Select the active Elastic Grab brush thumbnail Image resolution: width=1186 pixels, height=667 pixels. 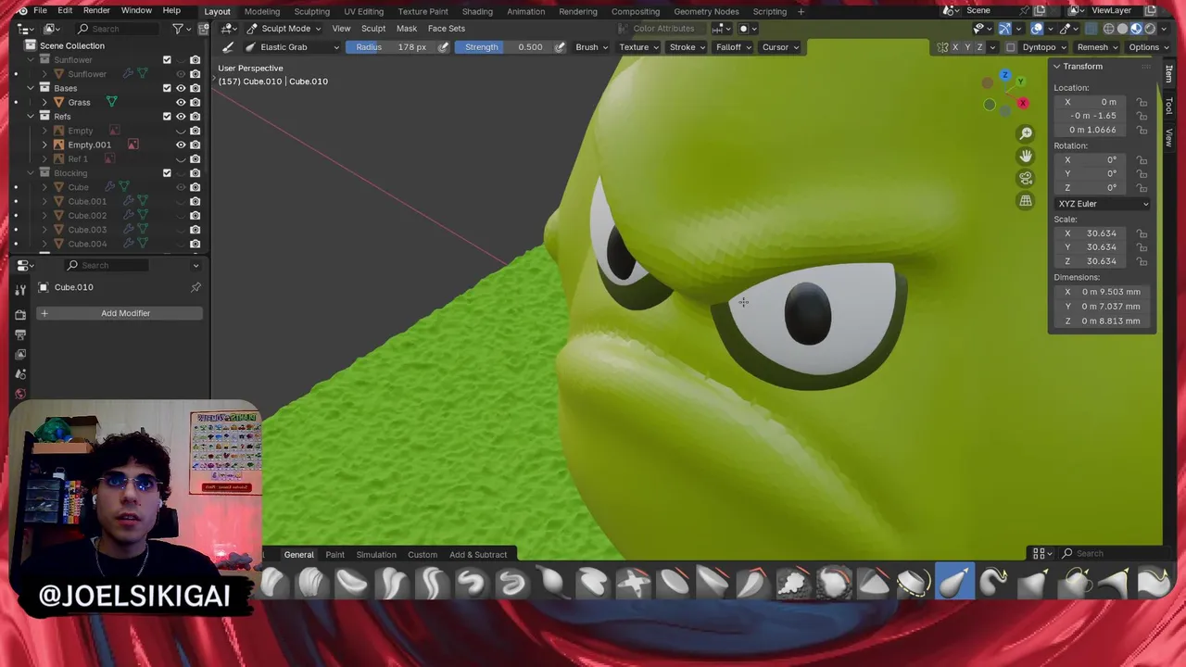pyautogui.click(x=954, y=582)
